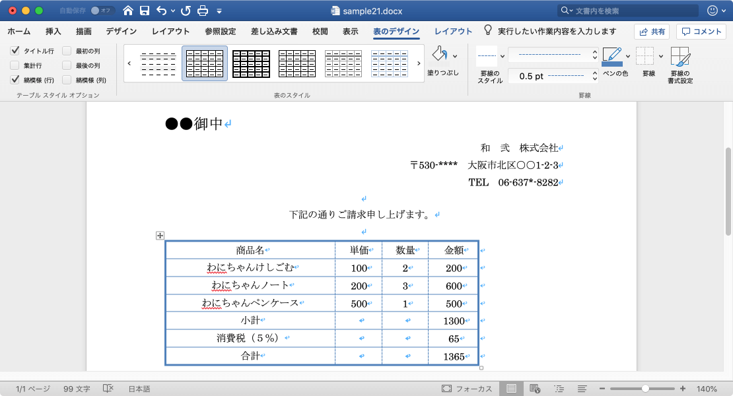Open the ホーム tab
Image resolution: width=733 pixels, height=396 pixels.
coord(18,31)
